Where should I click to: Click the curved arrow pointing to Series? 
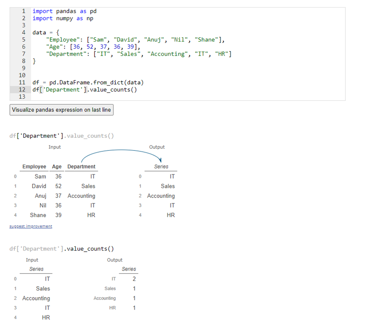click(x=121, y=152)
